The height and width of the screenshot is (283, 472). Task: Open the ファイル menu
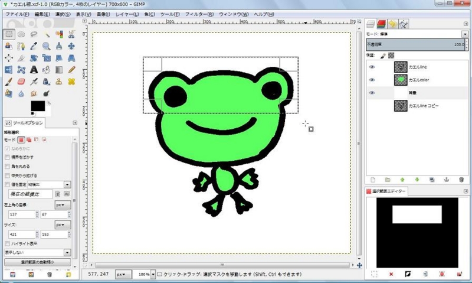pyautogui.click(x=17, y=14)
